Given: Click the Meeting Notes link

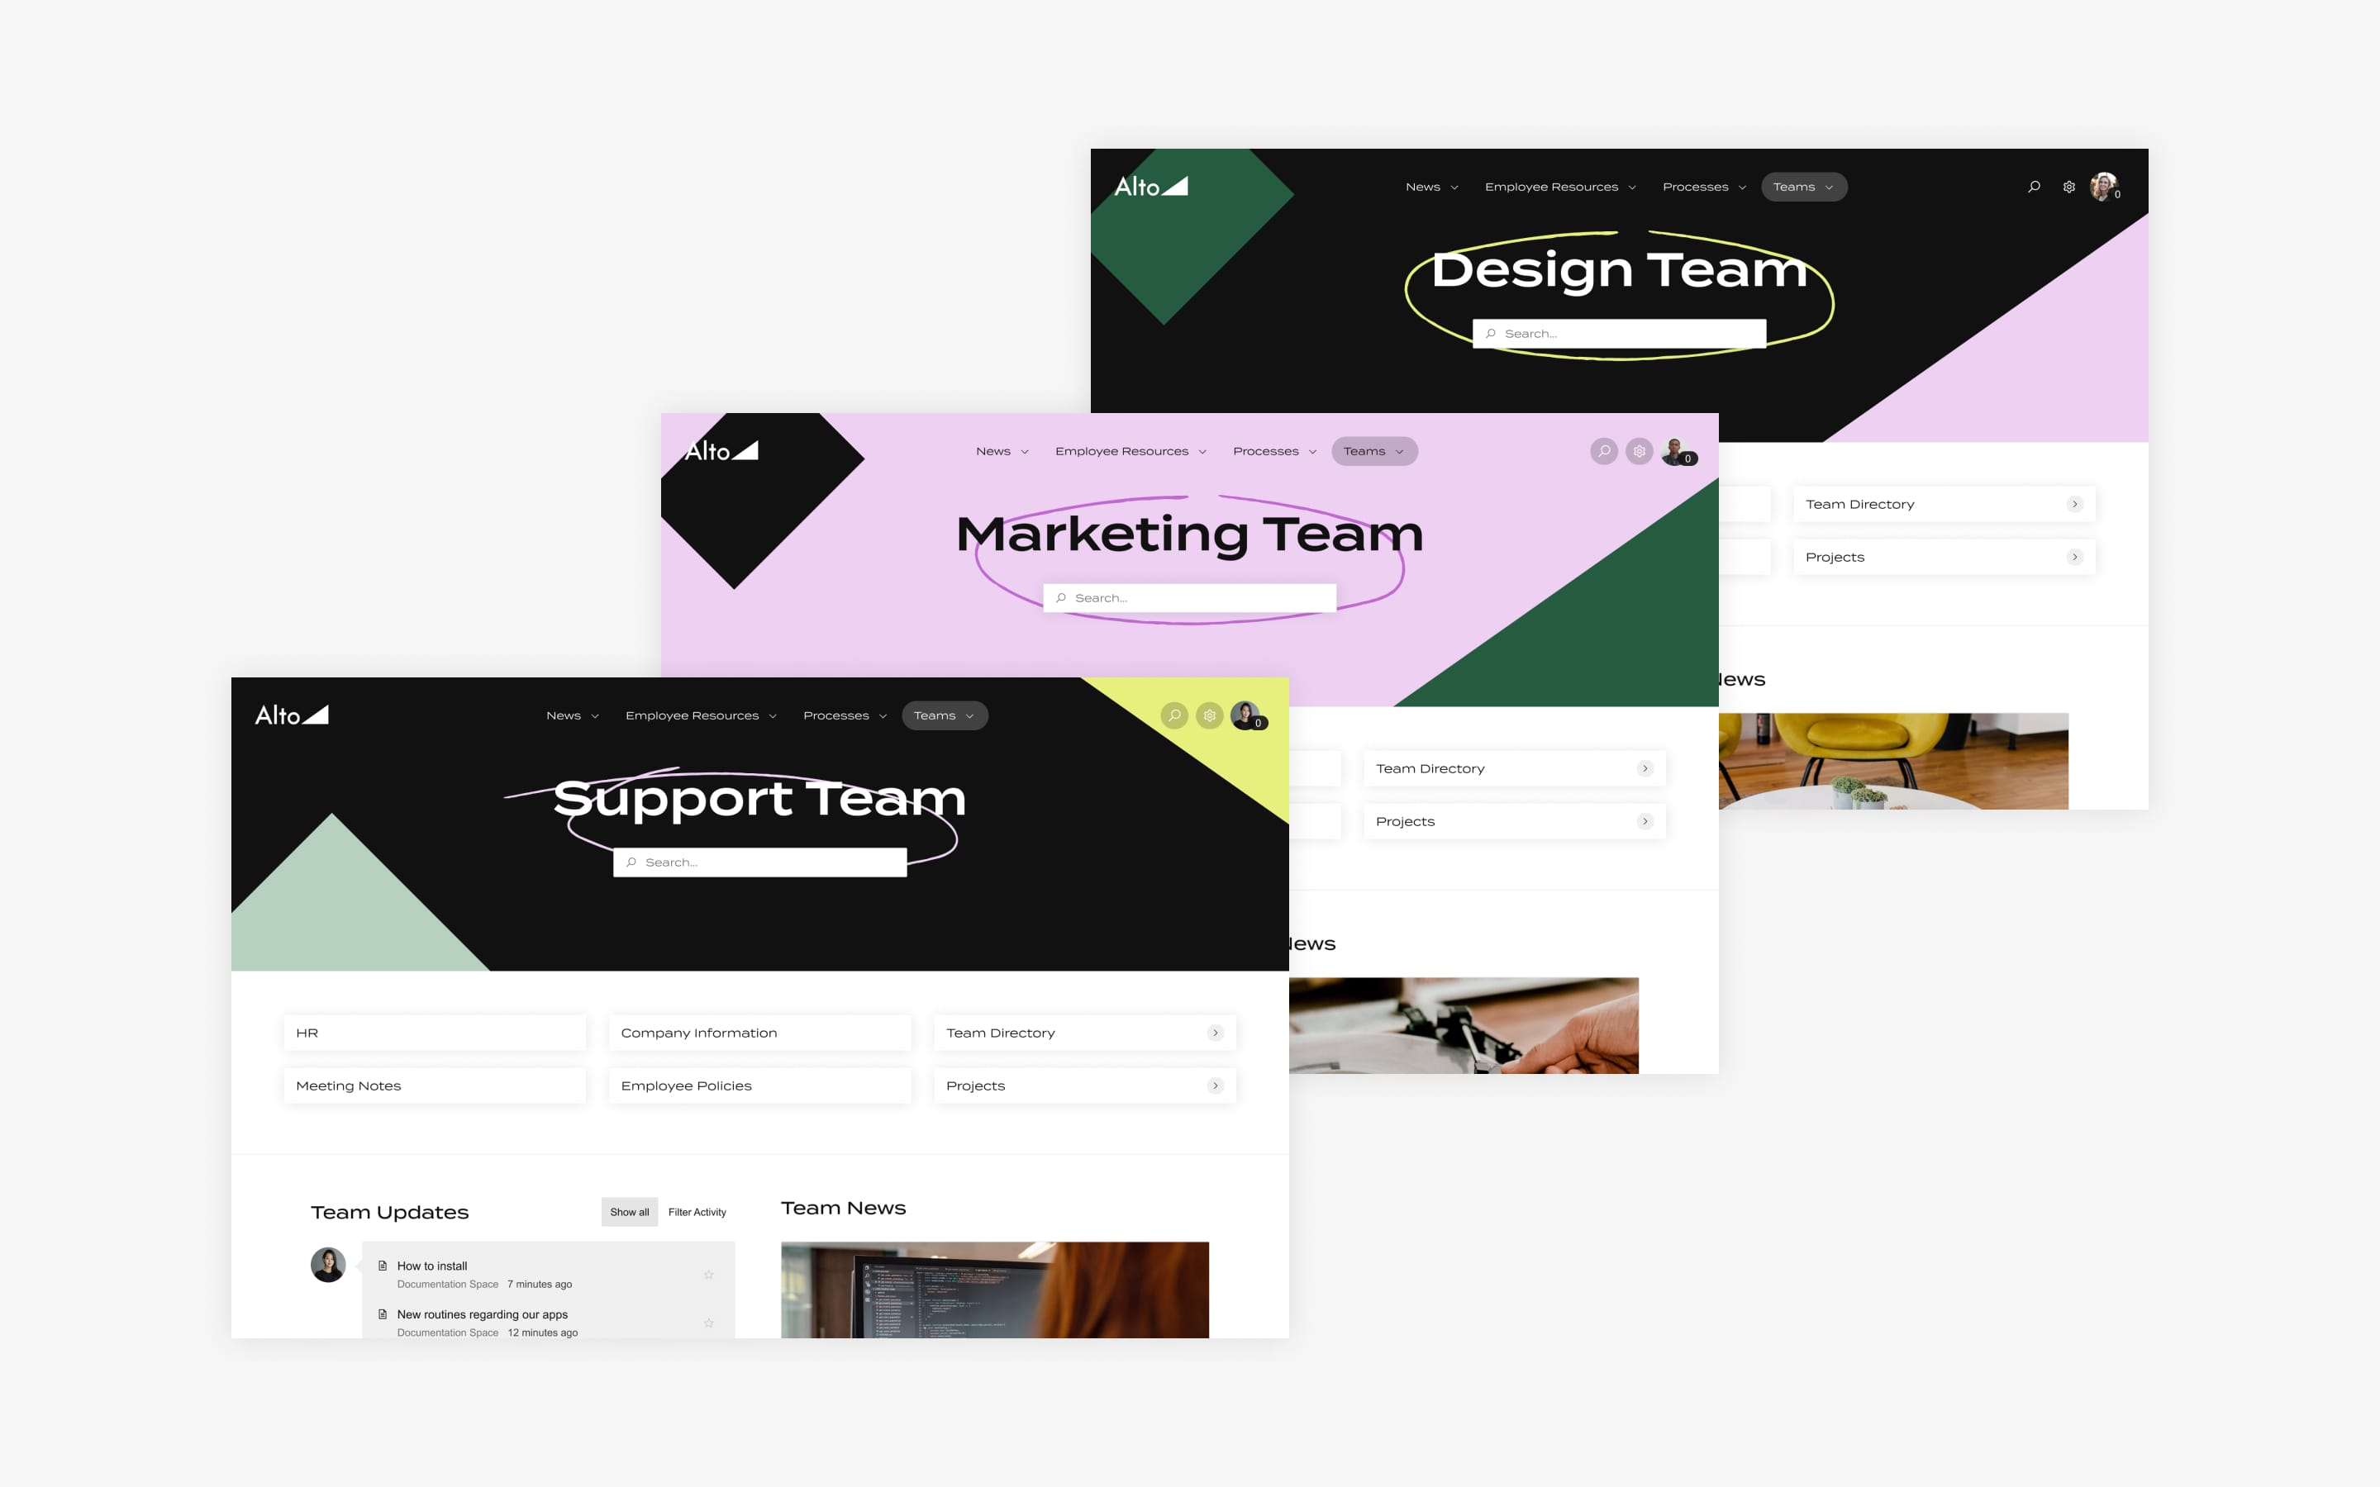Looking at the screenshot, I should click(x=350, y=1085).
